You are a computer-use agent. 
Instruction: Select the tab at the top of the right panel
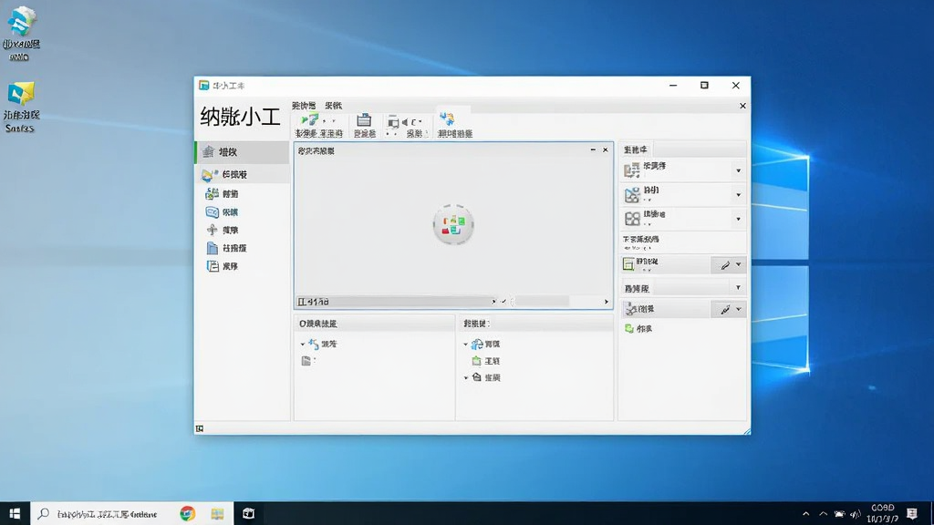coord(635,149)
